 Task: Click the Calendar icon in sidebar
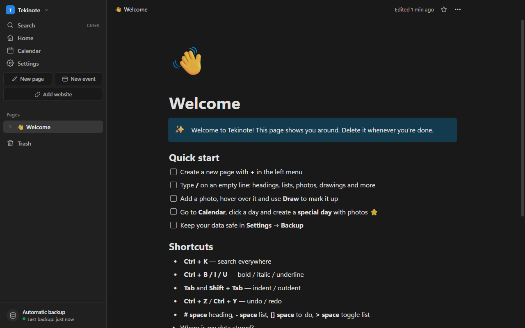[x=10, y=51]
